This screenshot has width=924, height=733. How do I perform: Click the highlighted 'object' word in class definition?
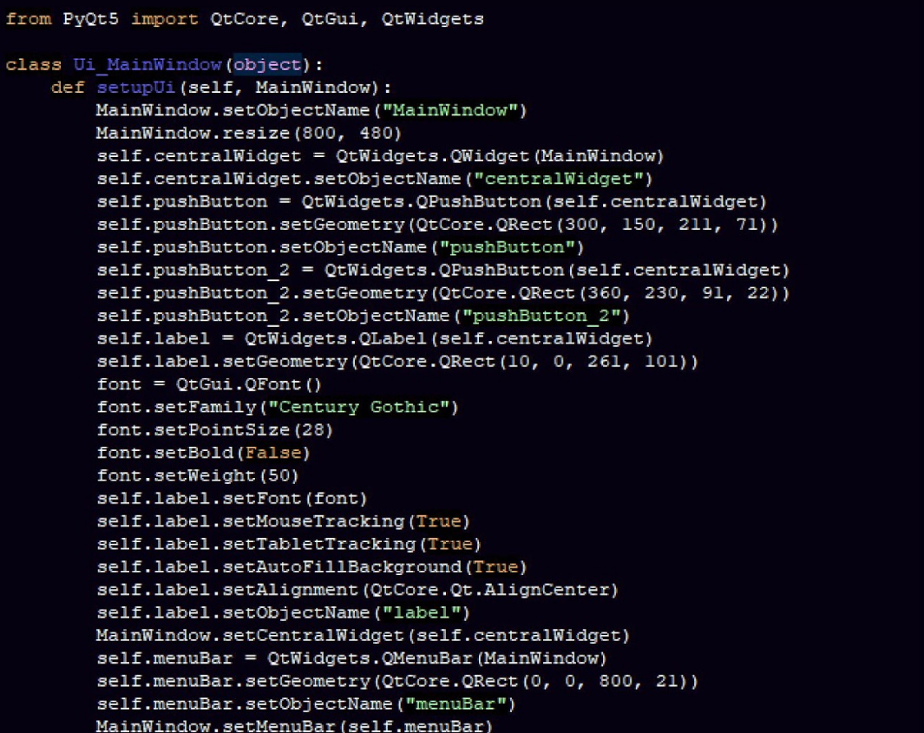click(x=267, y=65)
